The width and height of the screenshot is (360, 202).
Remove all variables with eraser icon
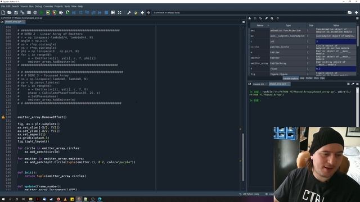coord(266,19)
